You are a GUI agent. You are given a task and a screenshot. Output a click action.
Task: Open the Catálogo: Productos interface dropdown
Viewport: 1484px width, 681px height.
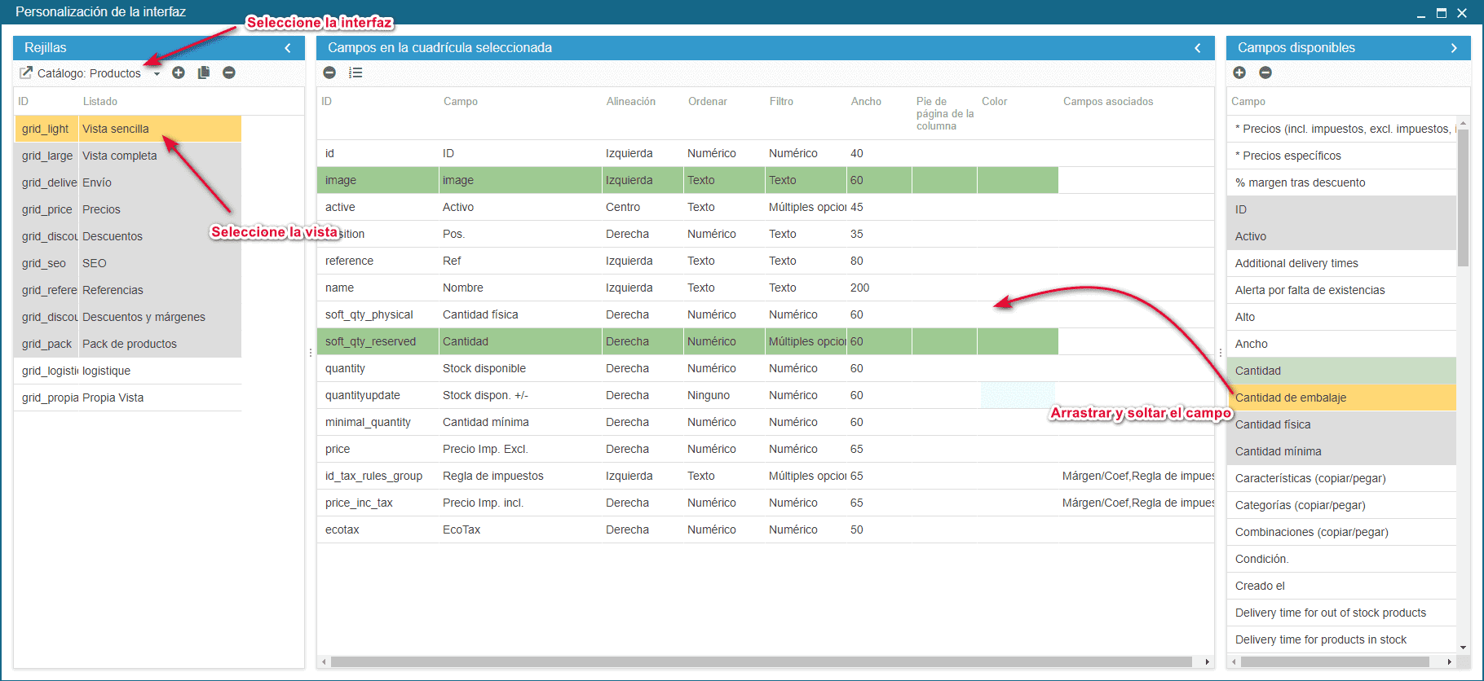[x=157, y=74]
